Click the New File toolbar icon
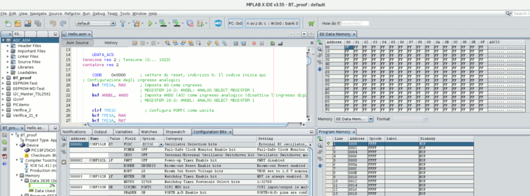Viewport: 530px width, 196px height. (8, 23)
